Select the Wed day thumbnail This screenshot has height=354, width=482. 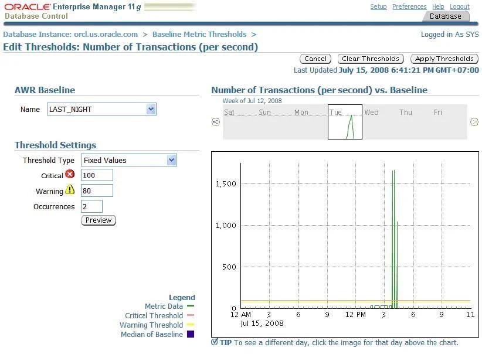(x=380, y=122)
